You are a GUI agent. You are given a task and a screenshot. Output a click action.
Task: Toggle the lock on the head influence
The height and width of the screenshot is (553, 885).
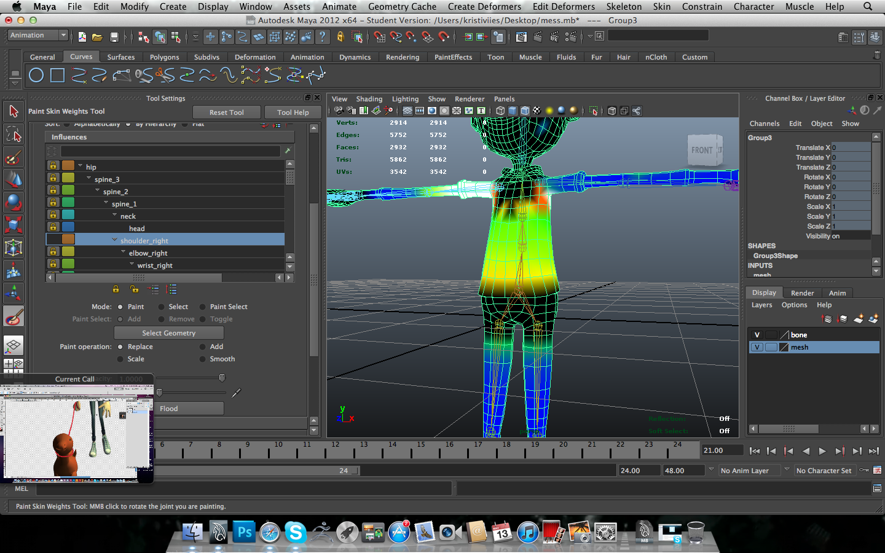point(53,227)
